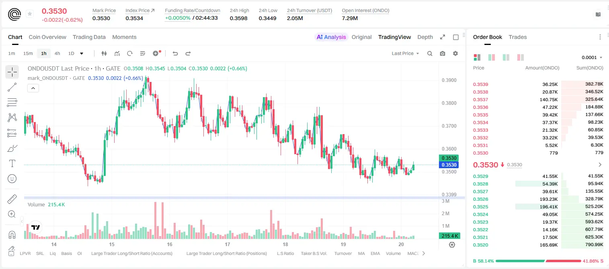Toggle the square layout checkbox beside Depth
Screen dimensions: 609x269
tap(456, 37)
